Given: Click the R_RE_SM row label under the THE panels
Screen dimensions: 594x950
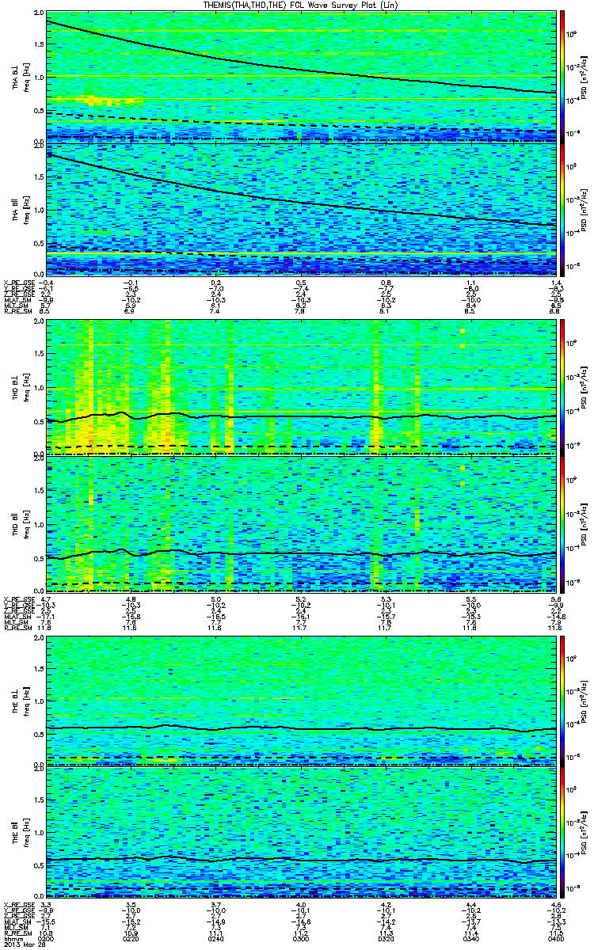Looking at the screenshot, I should (x=17, y=933).
